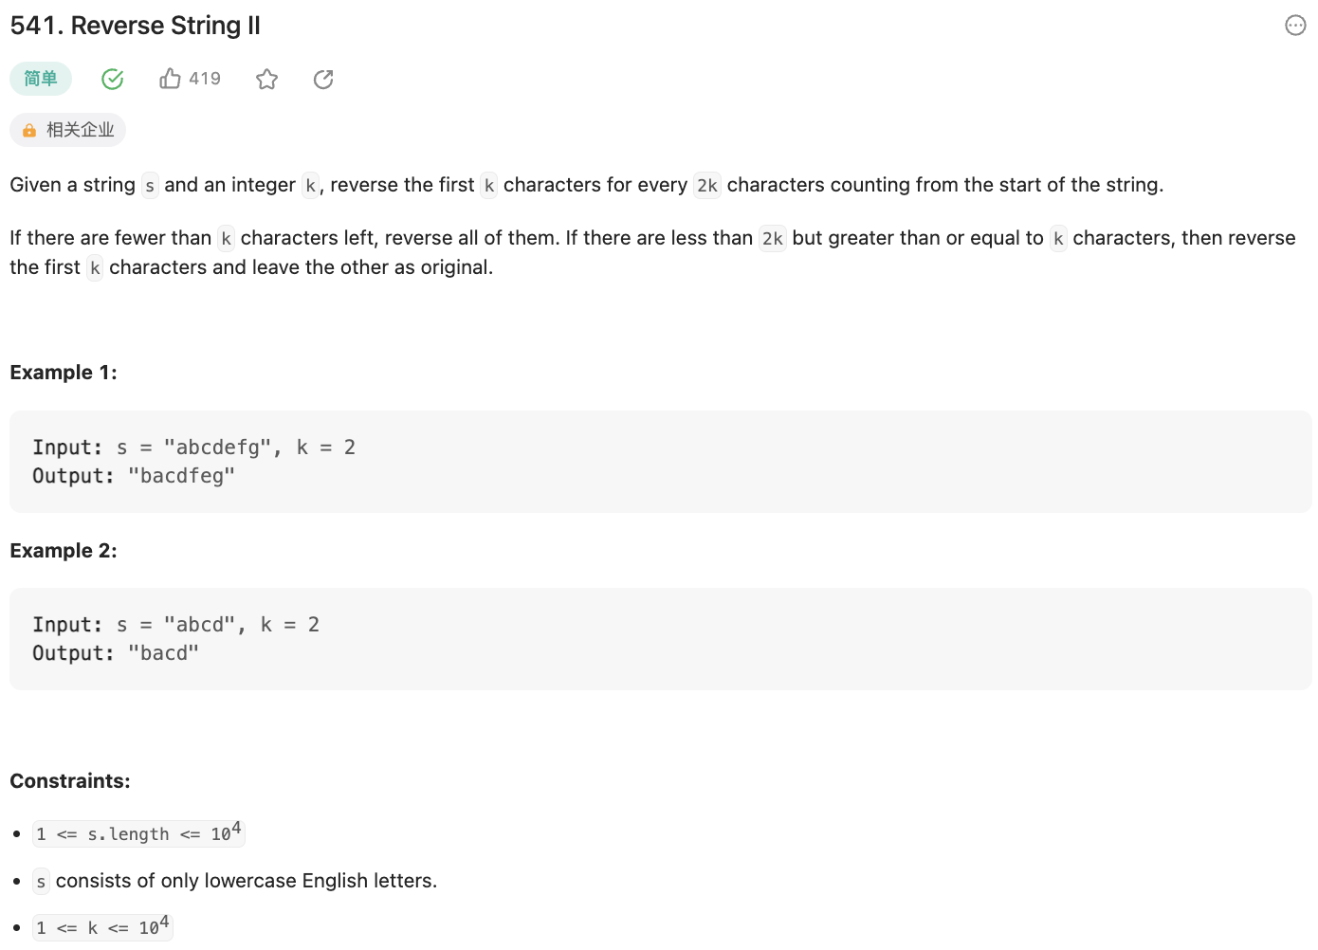Click the Example 2 heading
Viewport: 1318px width, 950px height.
pyautogui.click(x=64, y=551)
